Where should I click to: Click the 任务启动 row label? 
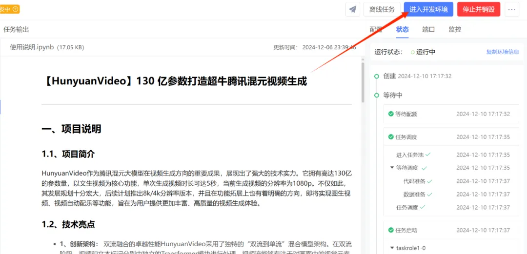point(406,230)
